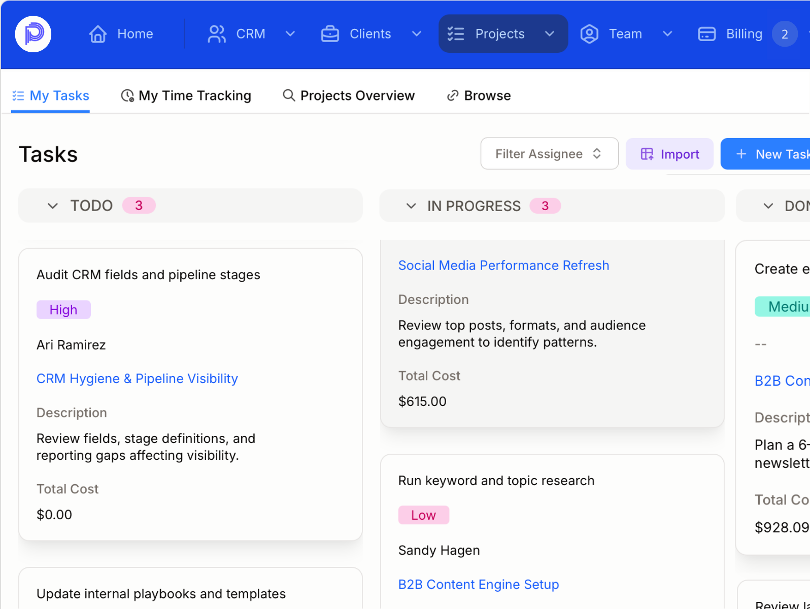Open the Team menu item
This screenshot has width=810, height=609.
pyautogui.click(x=626, y=34)
